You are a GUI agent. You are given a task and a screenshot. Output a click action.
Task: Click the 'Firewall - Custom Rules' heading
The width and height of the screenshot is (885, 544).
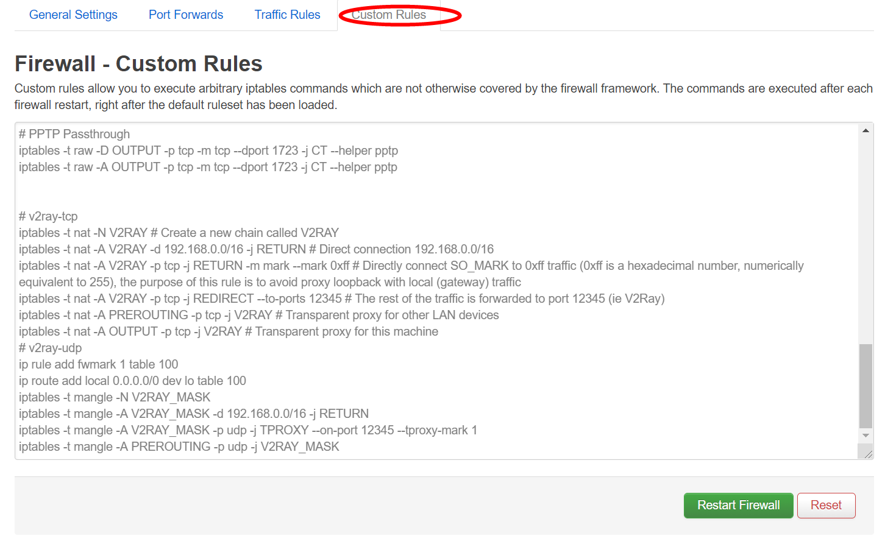pyautogui.click(x=138, y=64)
